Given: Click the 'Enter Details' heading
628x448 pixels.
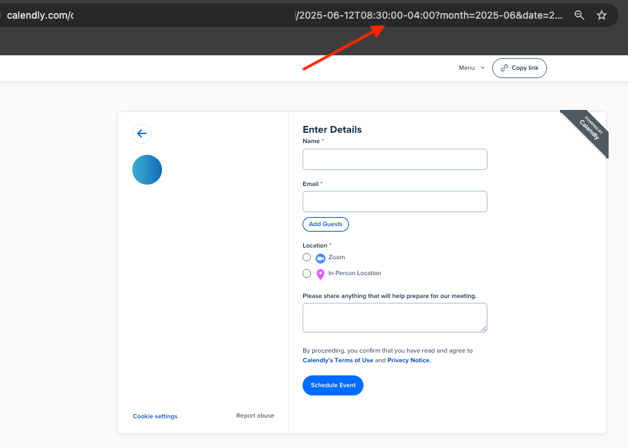Looking at the screenshot, I should 332,129.
